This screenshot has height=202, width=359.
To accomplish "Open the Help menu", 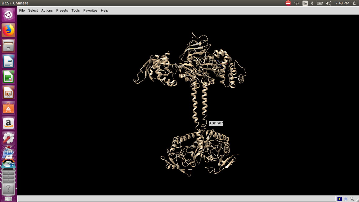I will tap(104, 11).
